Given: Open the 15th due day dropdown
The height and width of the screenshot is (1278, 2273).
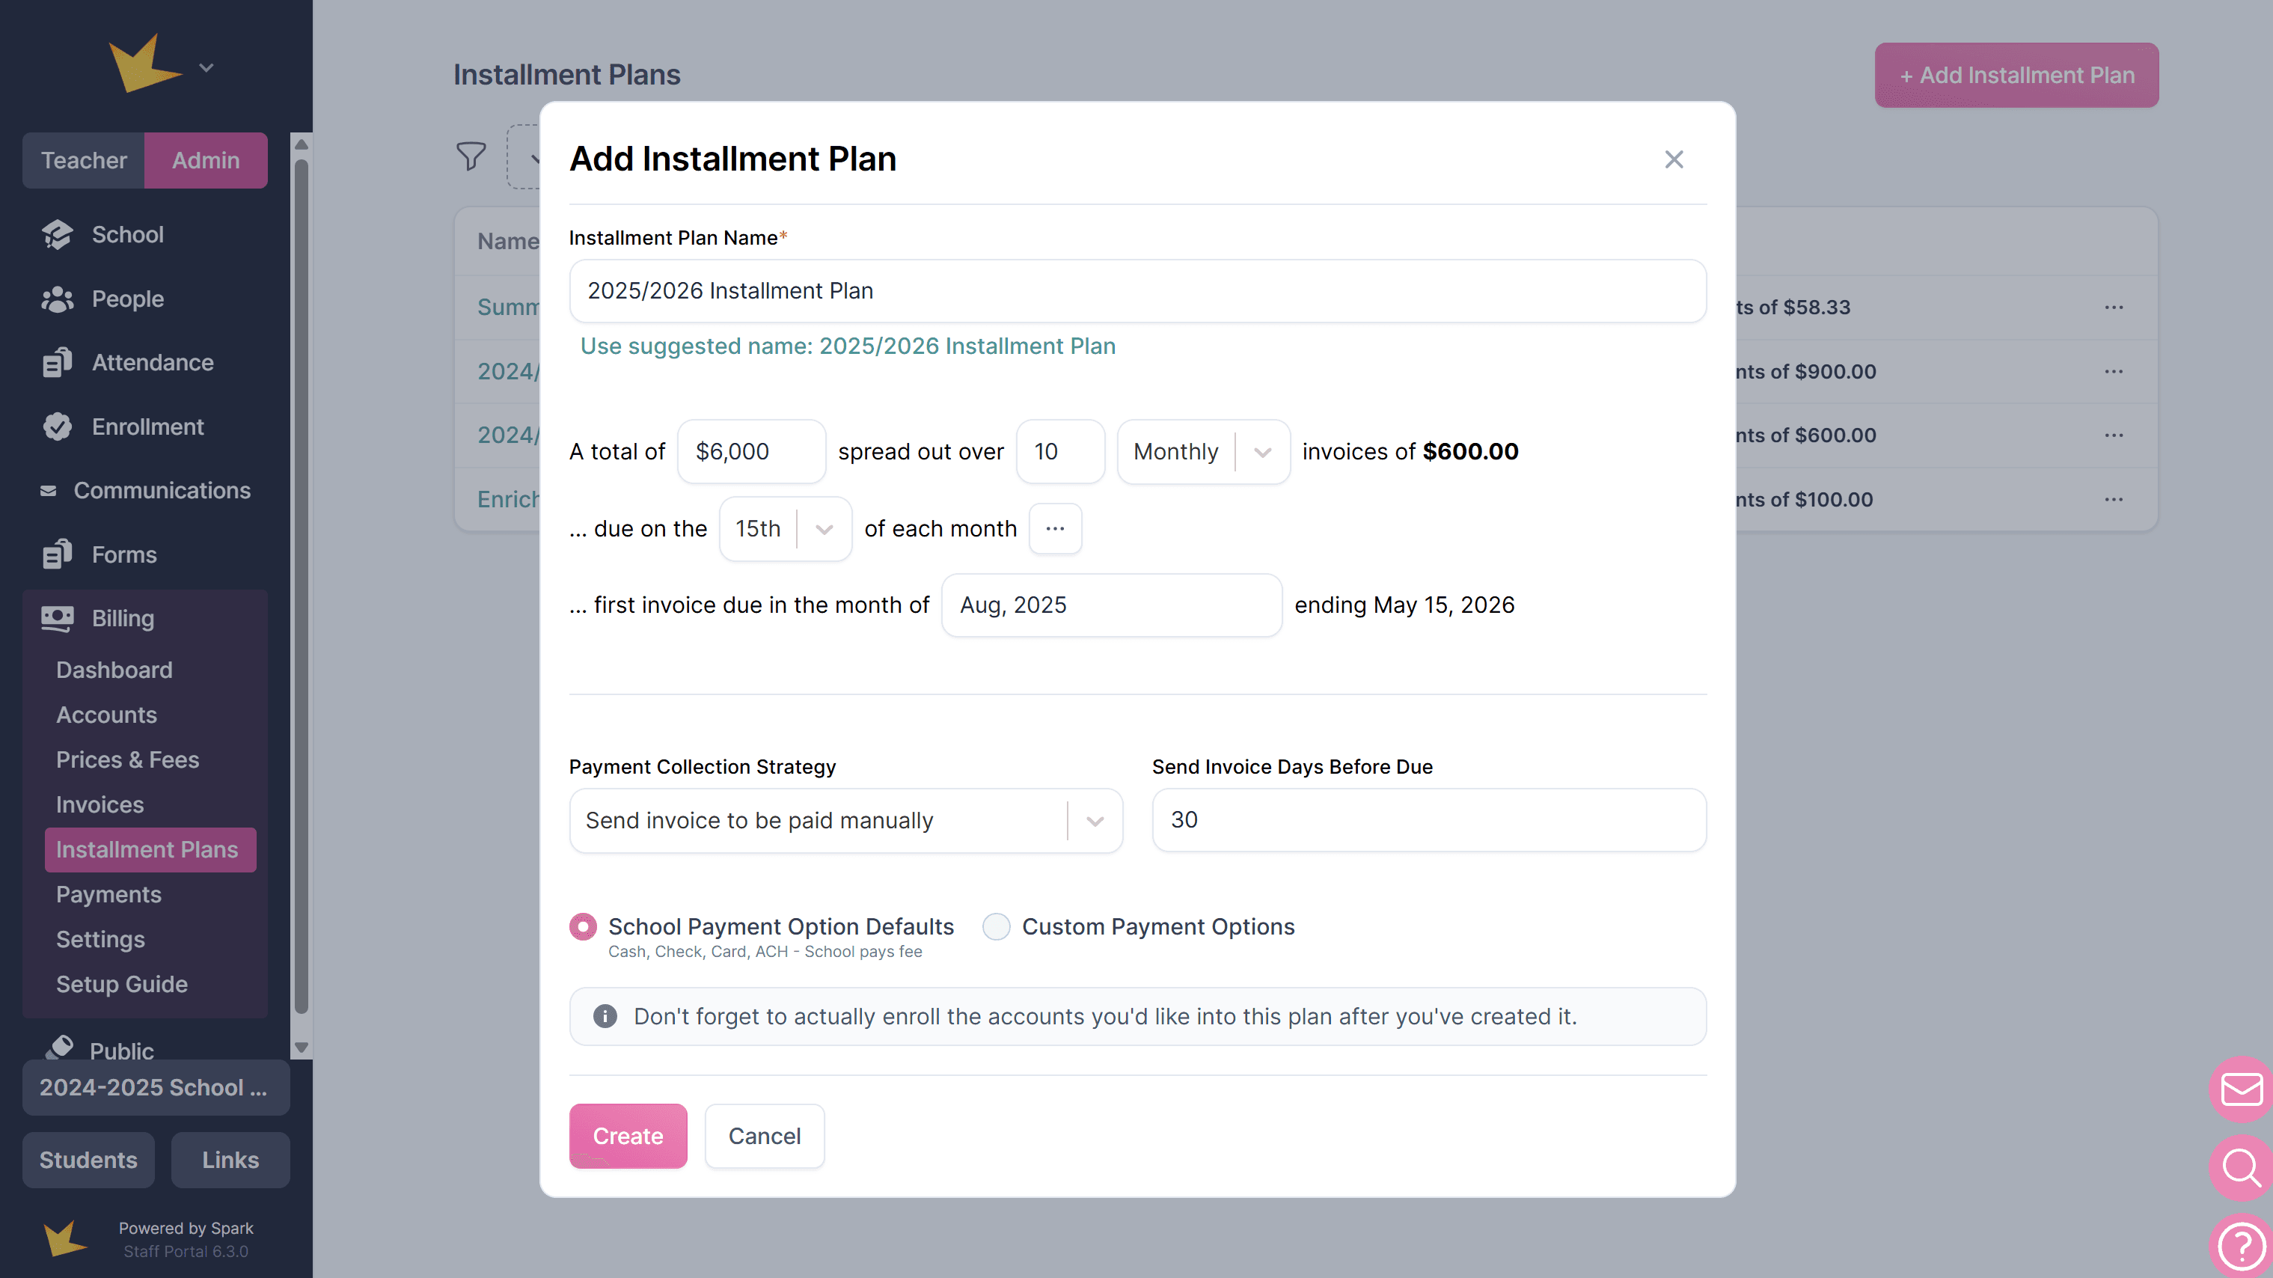Looking at the screenshot, I should coord(784,529).
